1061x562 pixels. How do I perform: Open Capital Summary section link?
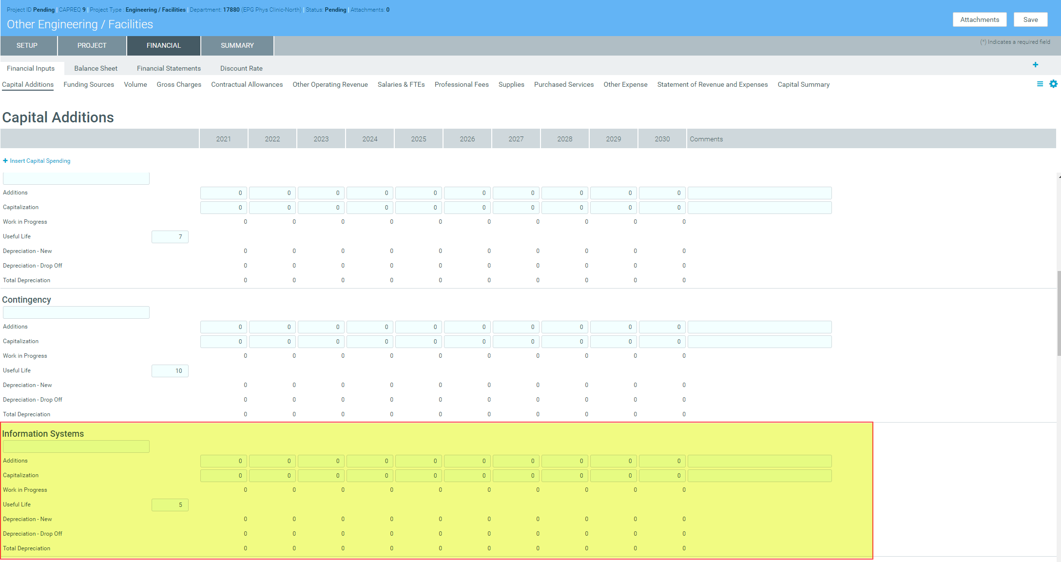tap(803, 84)
